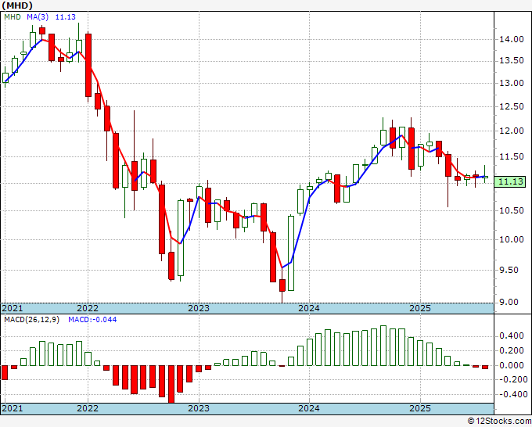Screen dimensions: 532x427
Task: Click the 0.000 MACD axis label
Action: 512,366
